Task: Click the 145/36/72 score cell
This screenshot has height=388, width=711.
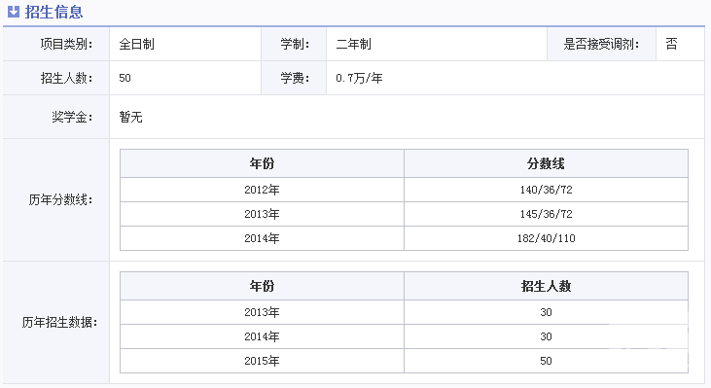Action: [546, 214]
